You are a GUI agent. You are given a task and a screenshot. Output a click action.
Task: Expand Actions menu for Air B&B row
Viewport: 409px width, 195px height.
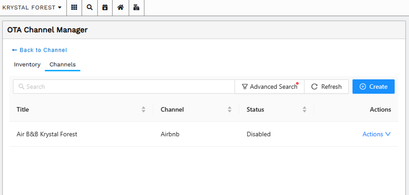coord(377,134)
